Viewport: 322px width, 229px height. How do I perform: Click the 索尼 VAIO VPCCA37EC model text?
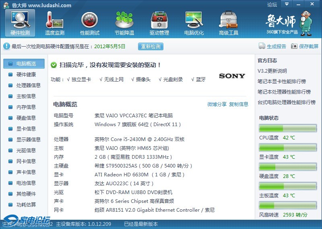point(134,115)
